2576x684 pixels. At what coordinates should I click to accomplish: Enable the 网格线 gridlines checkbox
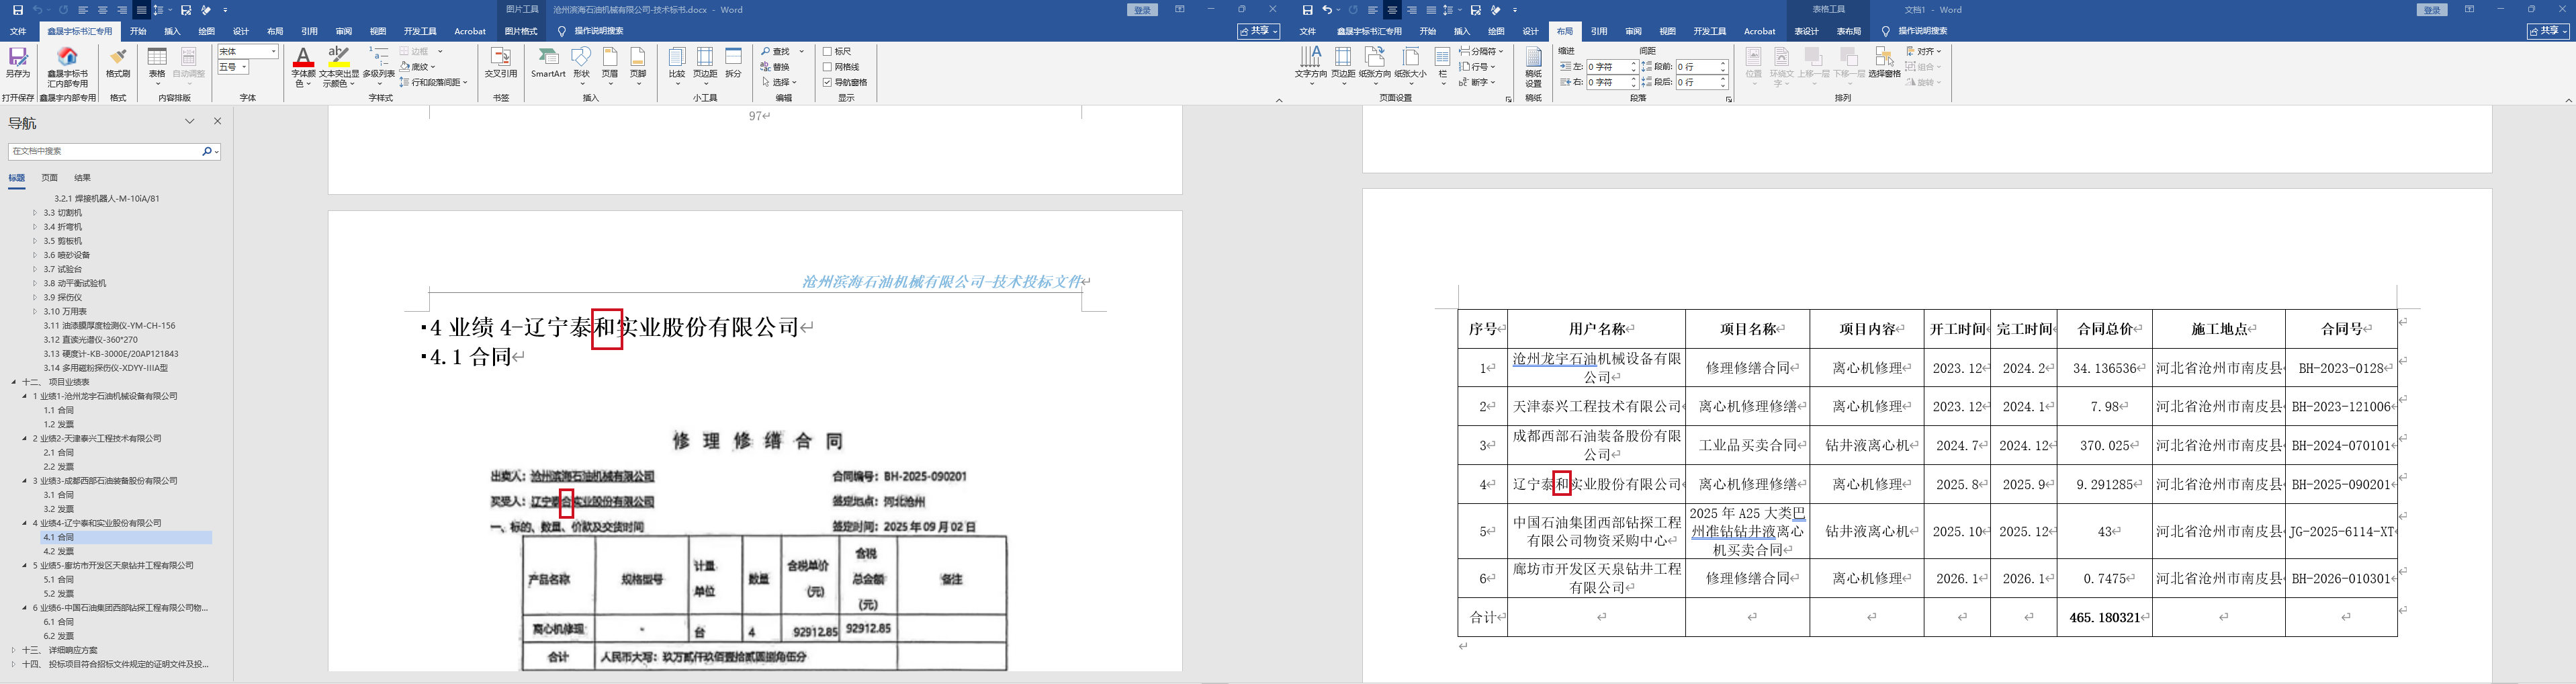(828, 67)
